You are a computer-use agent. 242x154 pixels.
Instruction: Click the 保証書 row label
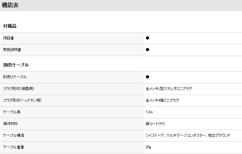click(8, 38)
